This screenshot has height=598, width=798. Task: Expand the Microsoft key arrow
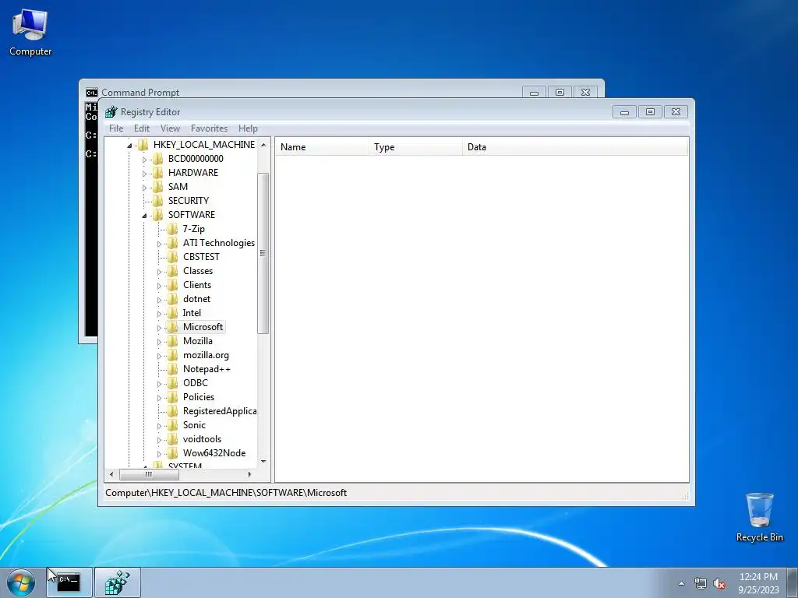click(159, 328)
